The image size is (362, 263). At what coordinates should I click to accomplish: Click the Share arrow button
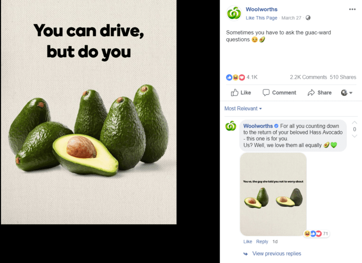point(320,92)
